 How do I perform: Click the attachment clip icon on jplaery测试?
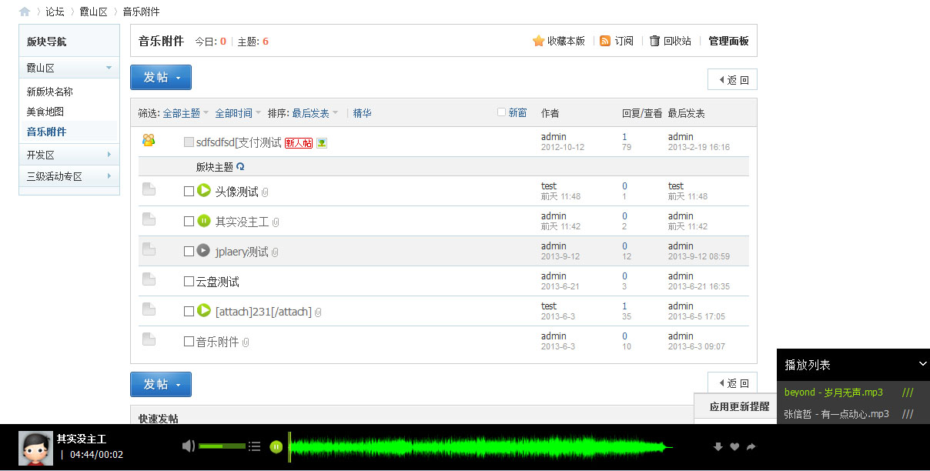coord(275,252)
